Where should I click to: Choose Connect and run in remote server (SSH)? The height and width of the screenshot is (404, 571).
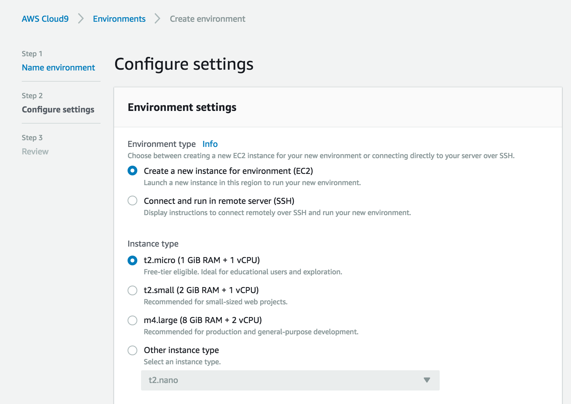[132, 201]
